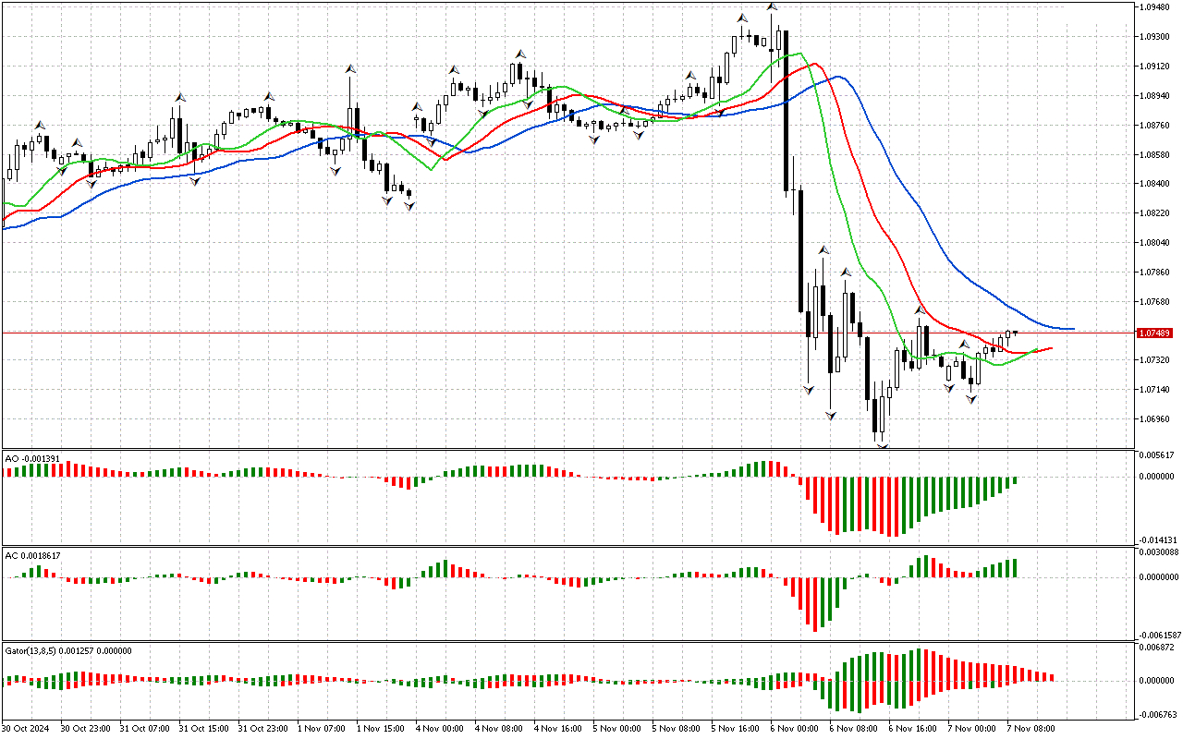Select price level 1.07680 on the scale
This screenshot has width=1183, height=739.
coord(1156,302)
